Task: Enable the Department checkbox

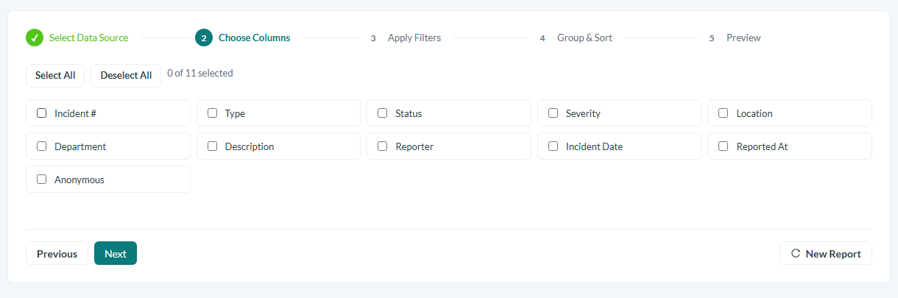Action: (42, 146)
